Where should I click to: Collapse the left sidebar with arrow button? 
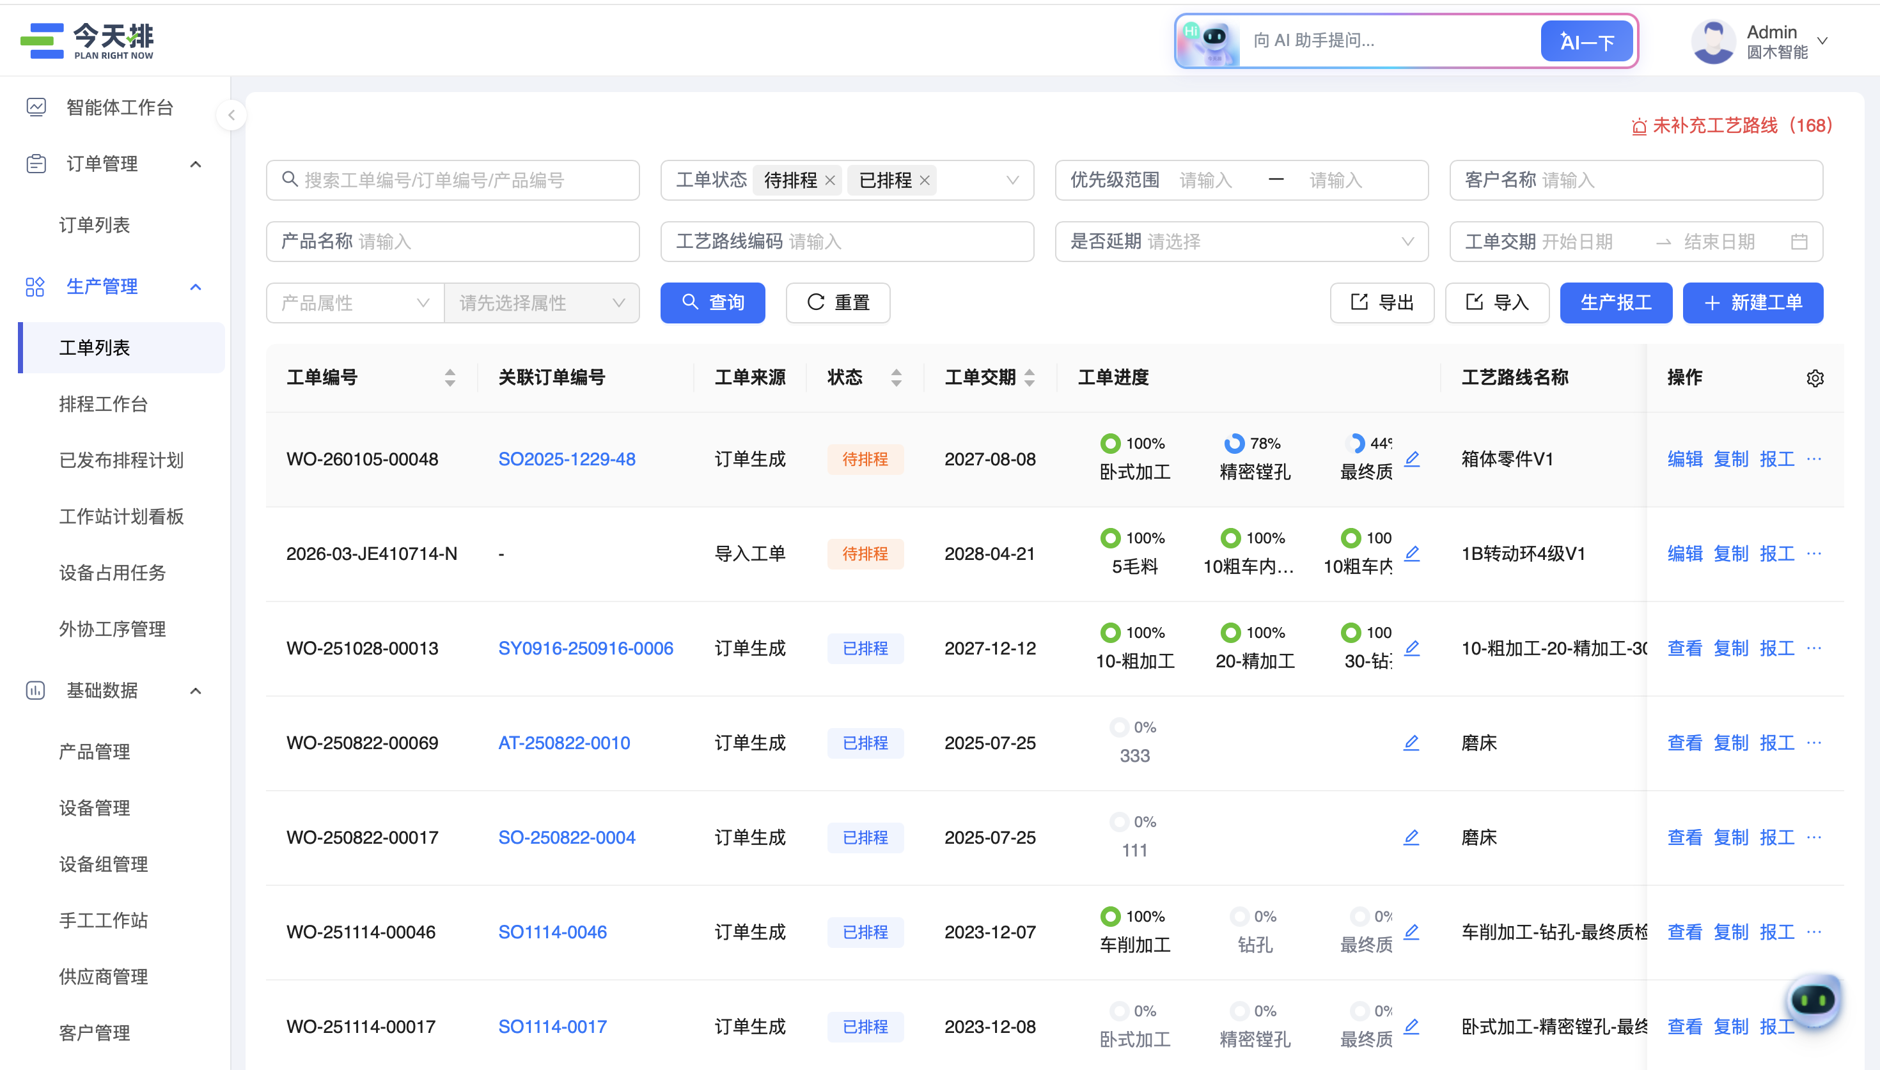[x=231, y=114]
